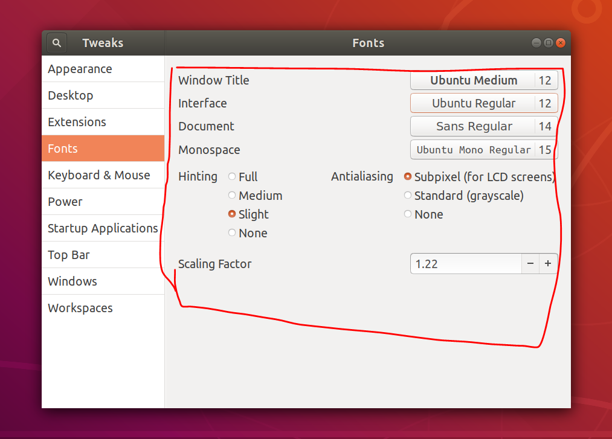
Task: Open Keyboard & Mouse settings
Action: 98,175
